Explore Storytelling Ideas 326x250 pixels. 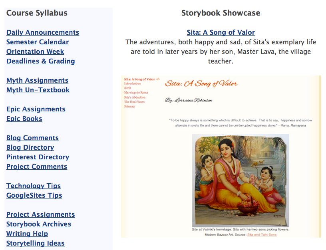click(x=35, y=243)
